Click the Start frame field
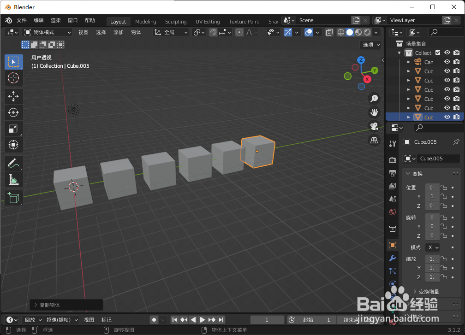This screenshot has height=335, width=465. coord(317,320)
